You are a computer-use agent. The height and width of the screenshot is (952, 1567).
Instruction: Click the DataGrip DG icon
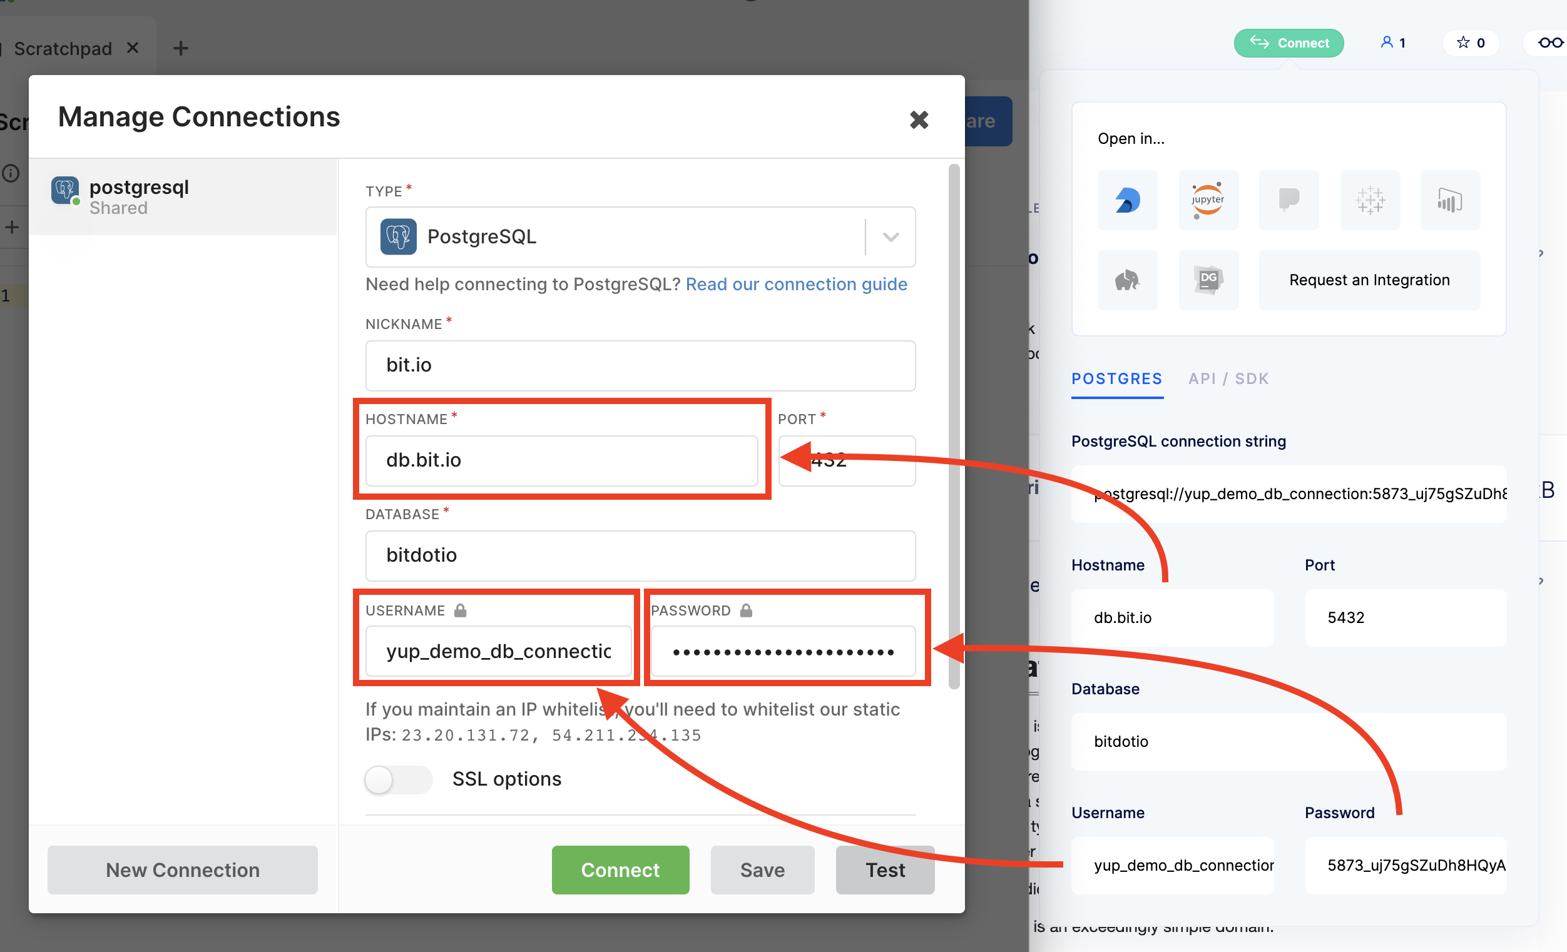(1208, 280)
